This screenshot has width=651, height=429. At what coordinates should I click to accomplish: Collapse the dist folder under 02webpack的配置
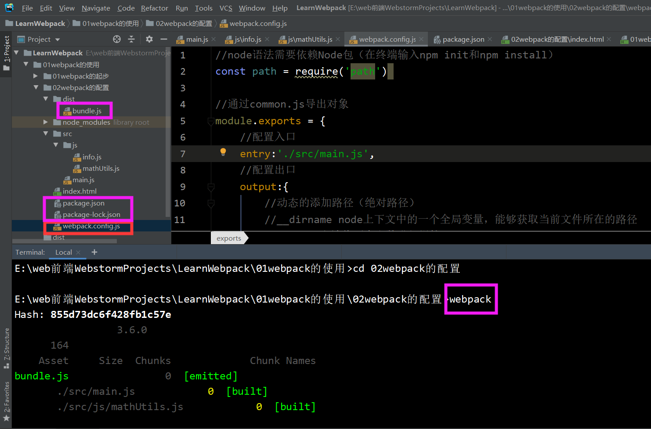coord(46,99)
